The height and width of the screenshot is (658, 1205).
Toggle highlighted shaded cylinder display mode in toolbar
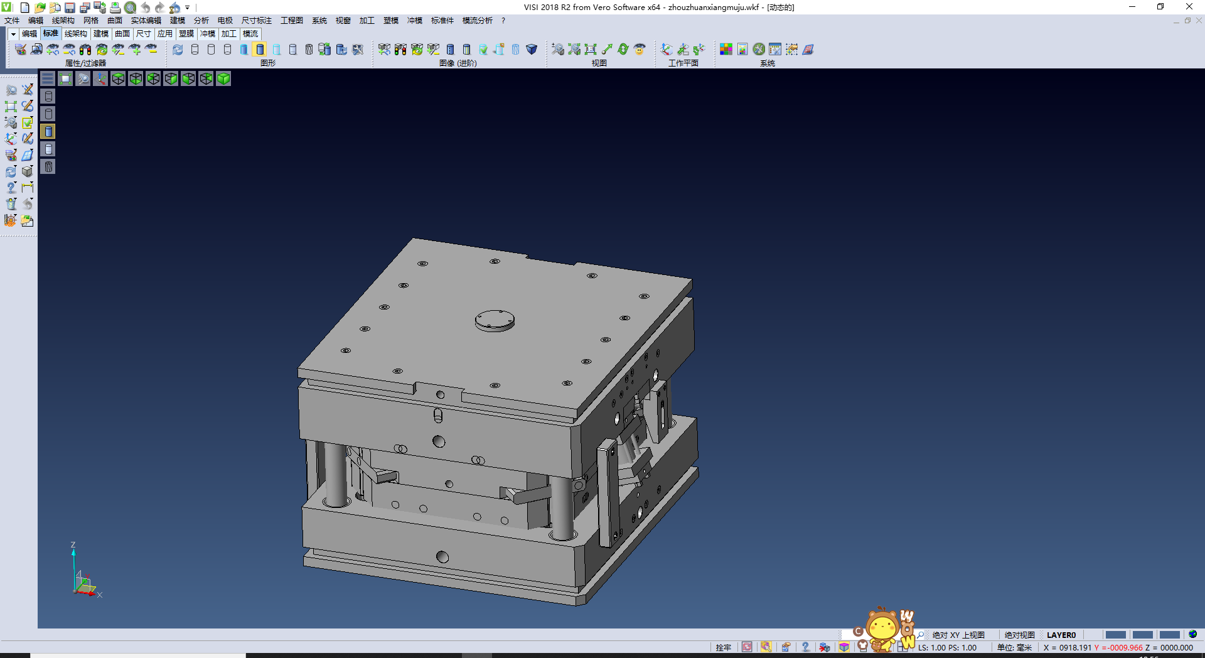[x=260, y=49]
